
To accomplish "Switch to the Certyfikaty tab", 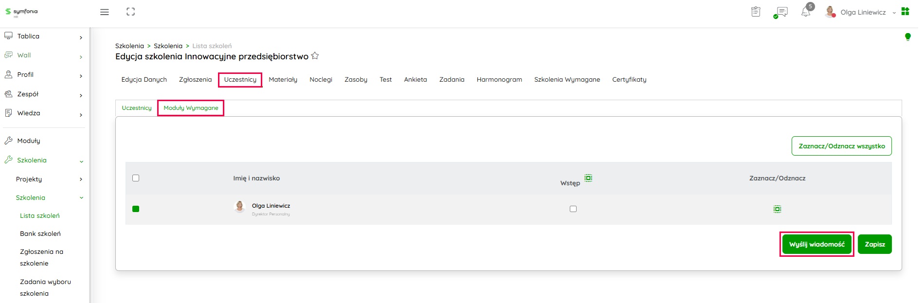I will coord(629,80).
